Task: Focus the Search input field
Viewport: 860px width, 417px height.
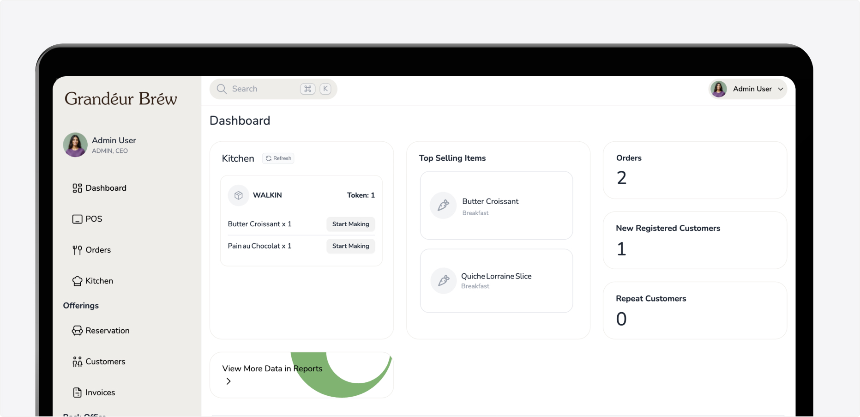Action: click(x=263, y=89)
